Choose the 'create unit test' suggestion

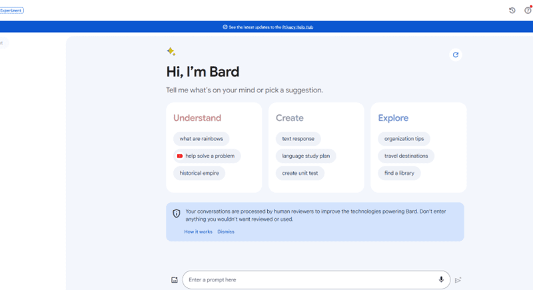pyautogui.click(x=300, y=173)
